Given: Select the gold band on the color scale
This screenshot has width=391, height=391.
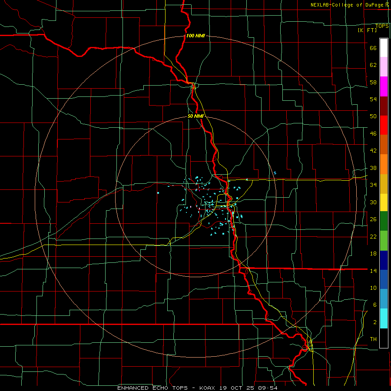Looking at the screenshot, I should [x=384, y=184].
